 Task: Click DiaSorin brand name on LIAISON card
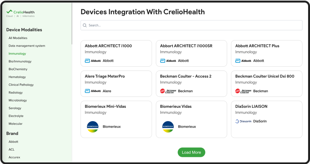260,121
